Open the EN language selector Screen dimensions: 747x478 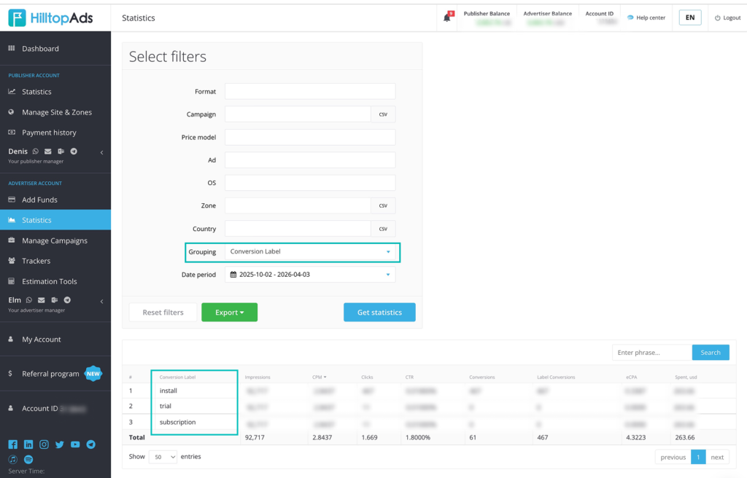[690, 17]
